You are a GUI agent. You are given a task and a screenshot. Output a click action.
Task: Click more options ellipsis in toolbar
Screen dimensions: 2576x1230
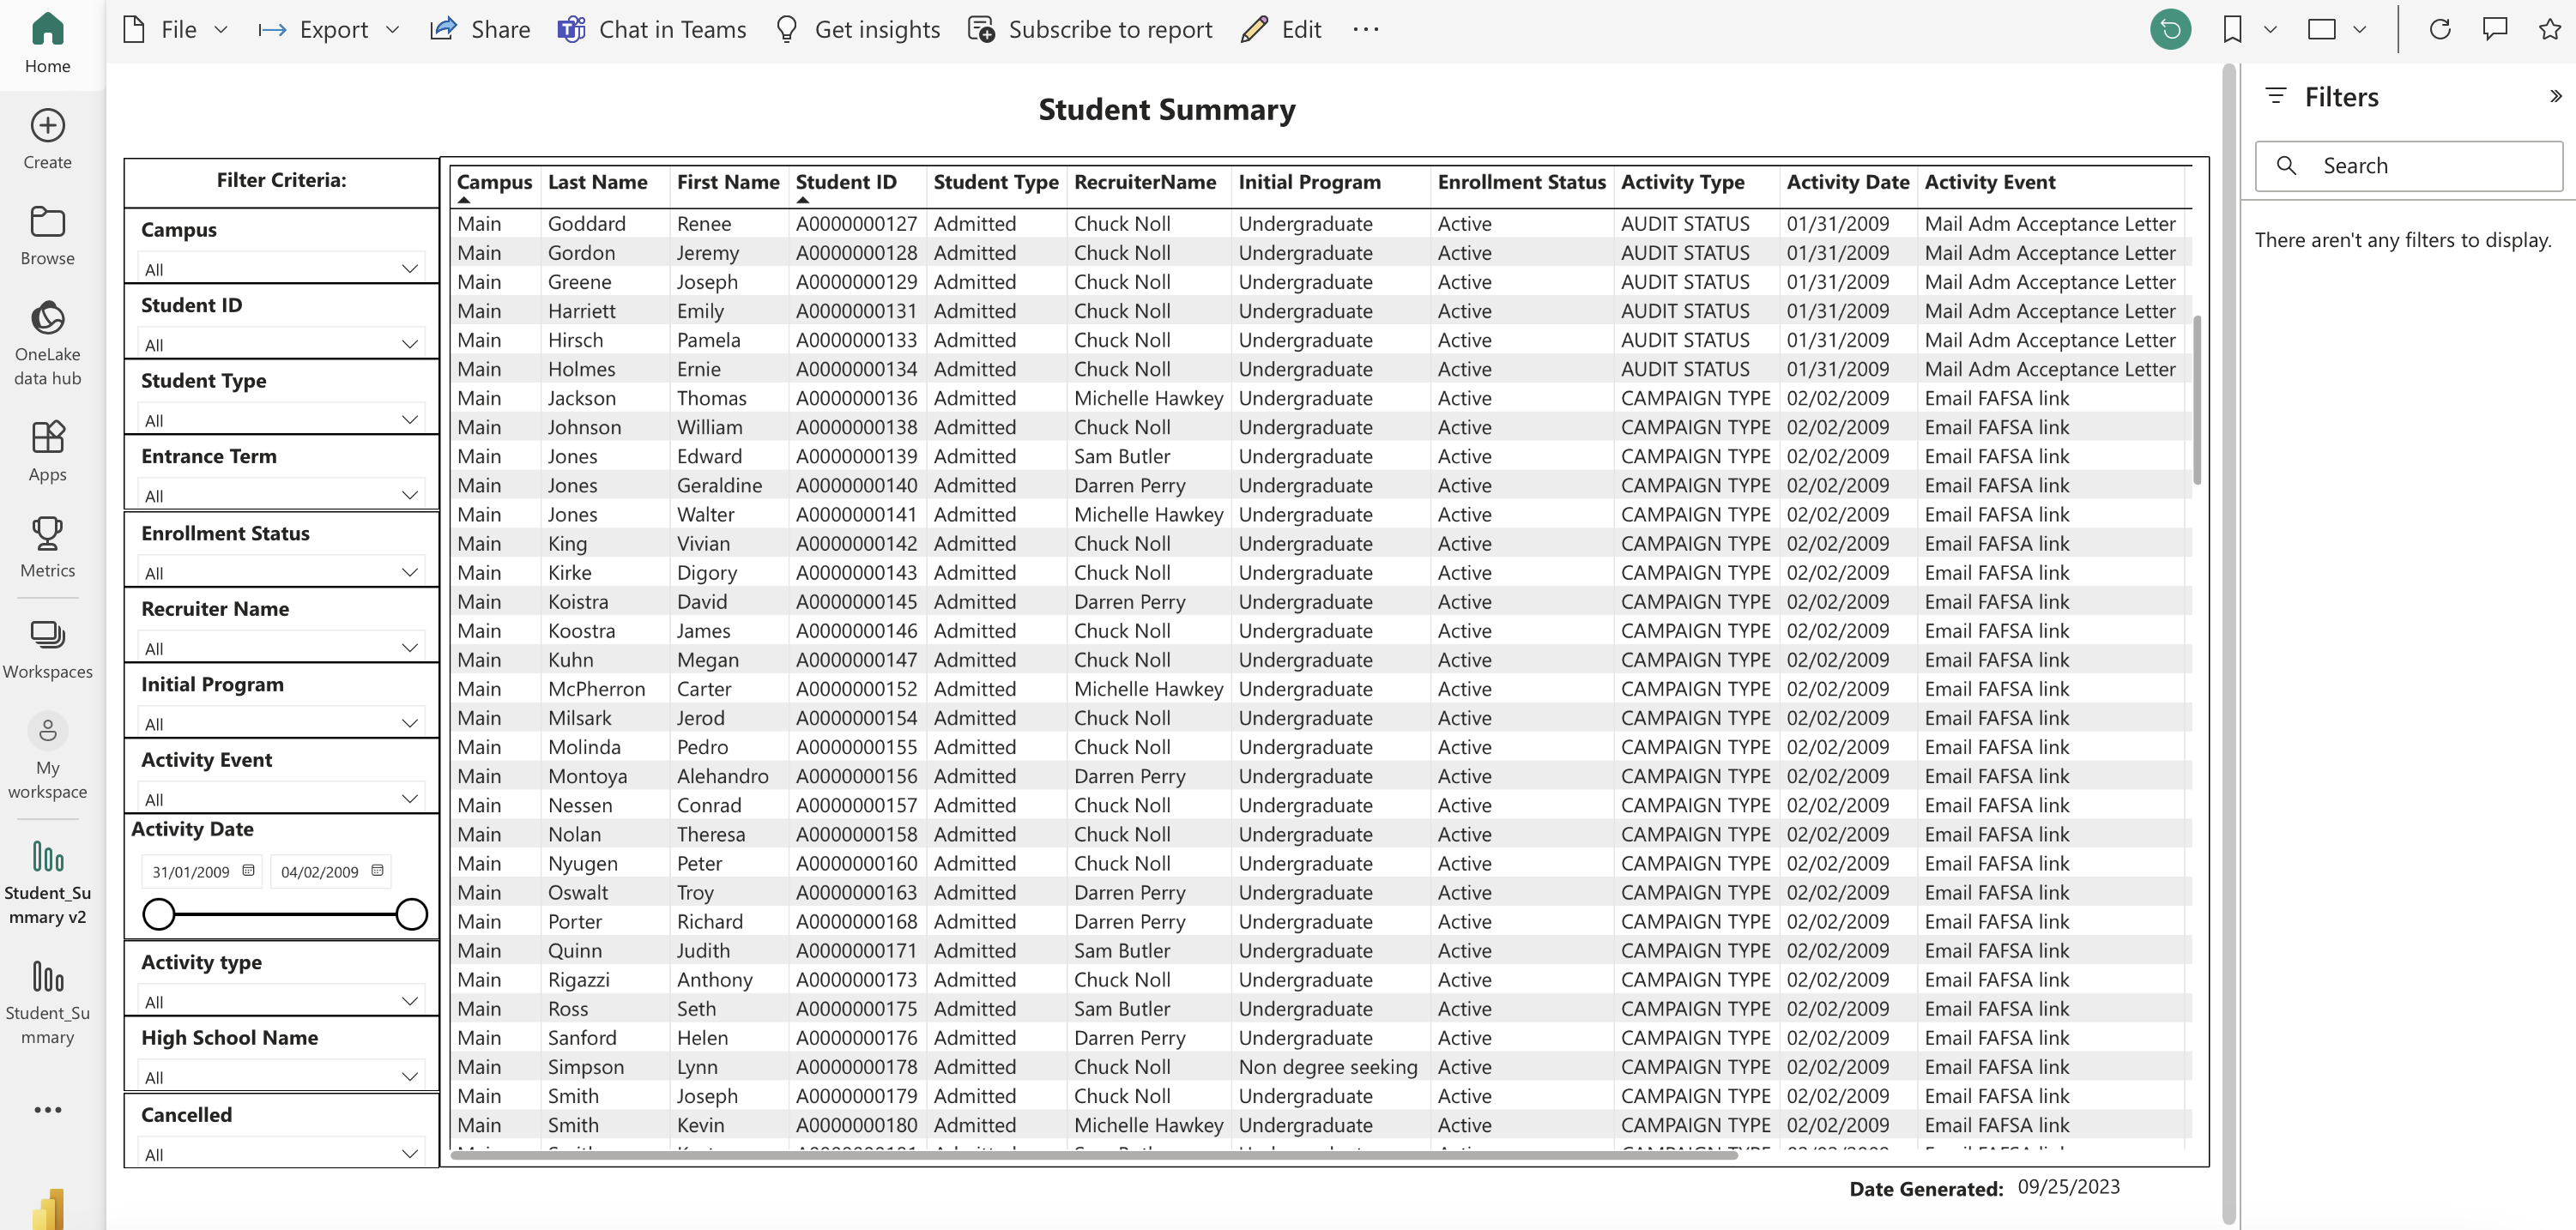click(1365, 29)
